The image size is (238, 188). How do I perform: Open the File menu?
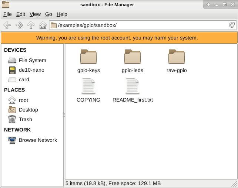(7, 14)
